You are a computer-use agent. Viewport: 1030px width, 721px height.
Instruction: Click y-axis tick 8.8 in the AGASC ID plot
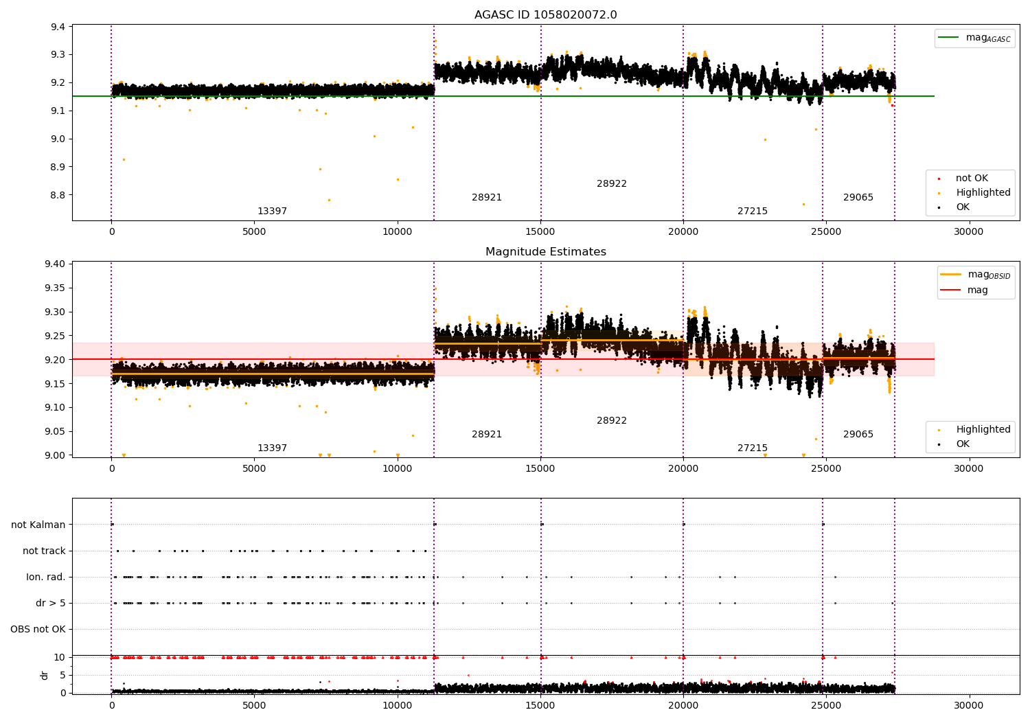(x=58, y=196)
